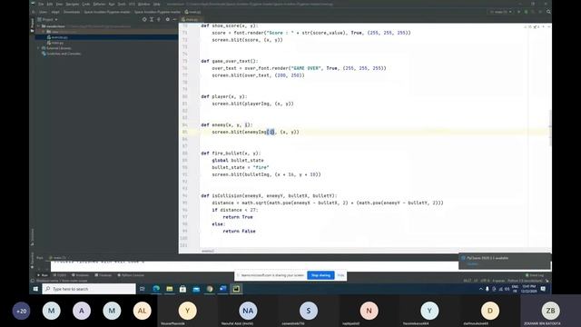Open the VCS menu

[x=132, y=4]
